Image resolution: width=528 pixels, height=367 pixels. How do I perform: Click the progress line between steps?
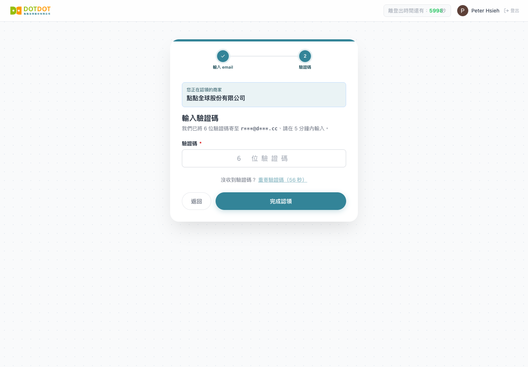tap(264, 56)
